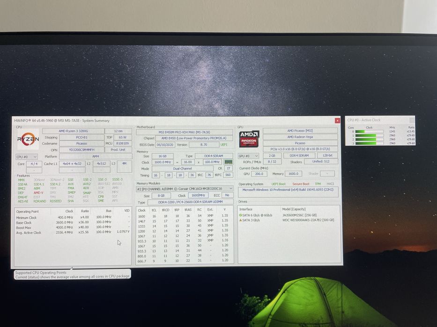This screenshot has width=437, height=327.
Task: Select the Boost Max operating point row
Action: point(73,227)
